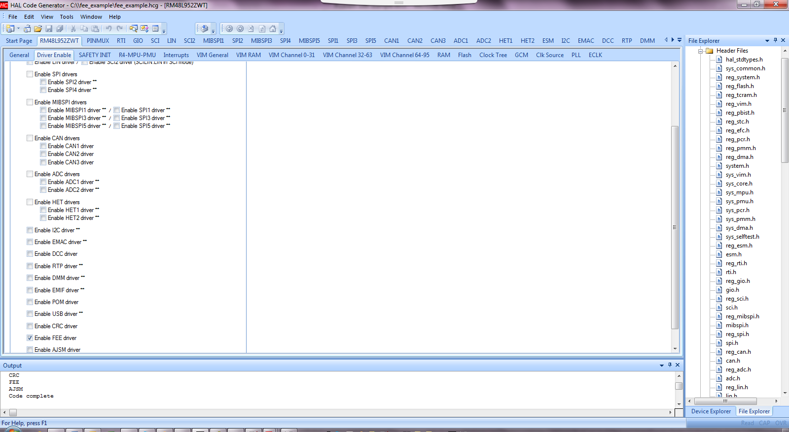
Task: Check Enable MIBSPI drivers checkbox
Action: pyautogui.click(x=30, y=102)
